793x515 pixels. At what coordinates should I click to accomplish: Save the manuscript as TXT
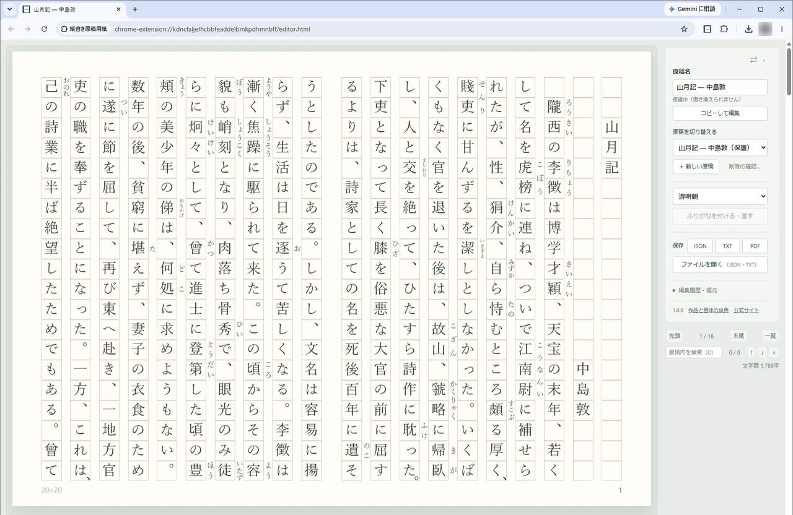pyautogui.click(x=727, y=246)
